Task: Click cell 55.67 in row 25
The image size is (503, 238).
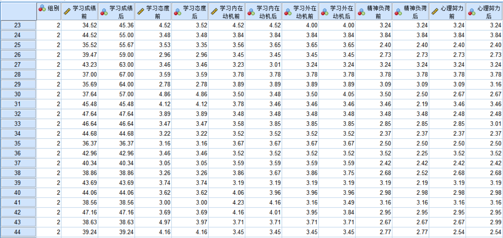Action: point(117,45)
